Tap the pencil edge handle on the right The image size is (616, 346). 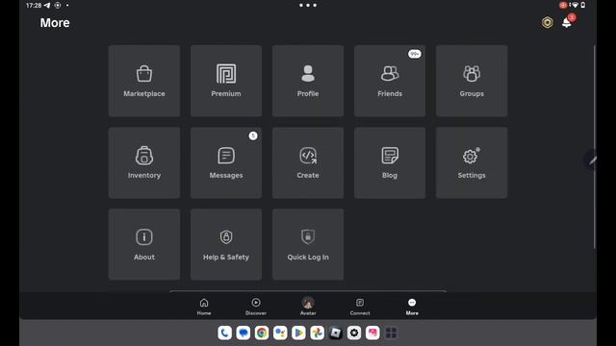point(591,161)
